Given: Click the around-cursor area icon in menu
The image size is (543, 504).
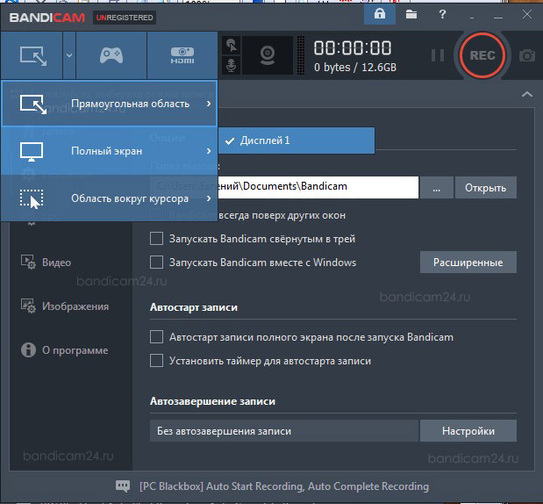Looking at the screenshot, I should (32, 199).
